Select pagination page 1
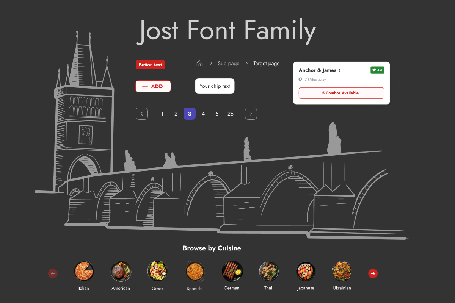The width and height of the screenshot is (455, 303). [162, 114]
